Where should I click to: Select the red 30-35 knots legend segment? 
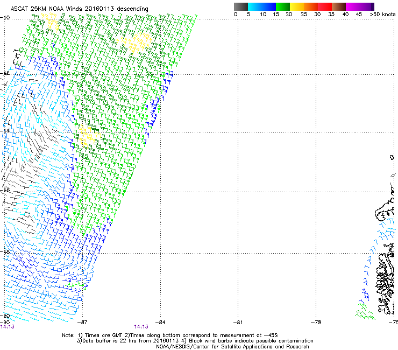click(x=325, y=6)
